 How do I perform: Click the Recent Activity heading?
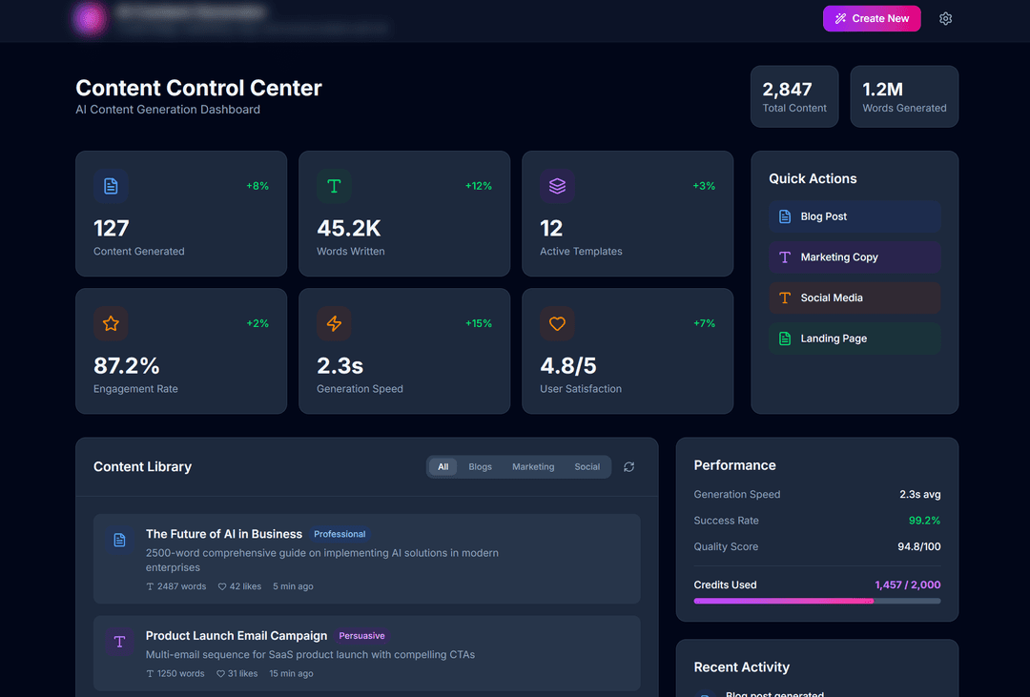coord(742,667)
